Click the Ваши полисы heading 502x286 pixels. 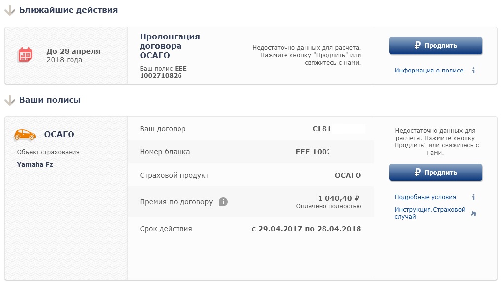[50, 100]
